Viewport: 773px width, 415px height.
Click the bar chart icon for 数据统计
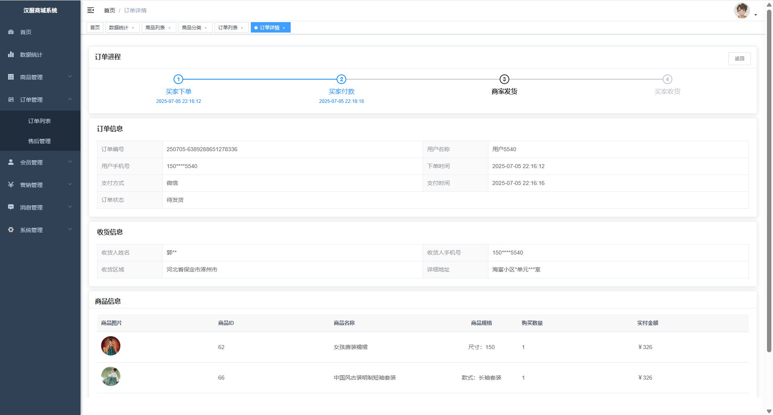tap(11, 54)
